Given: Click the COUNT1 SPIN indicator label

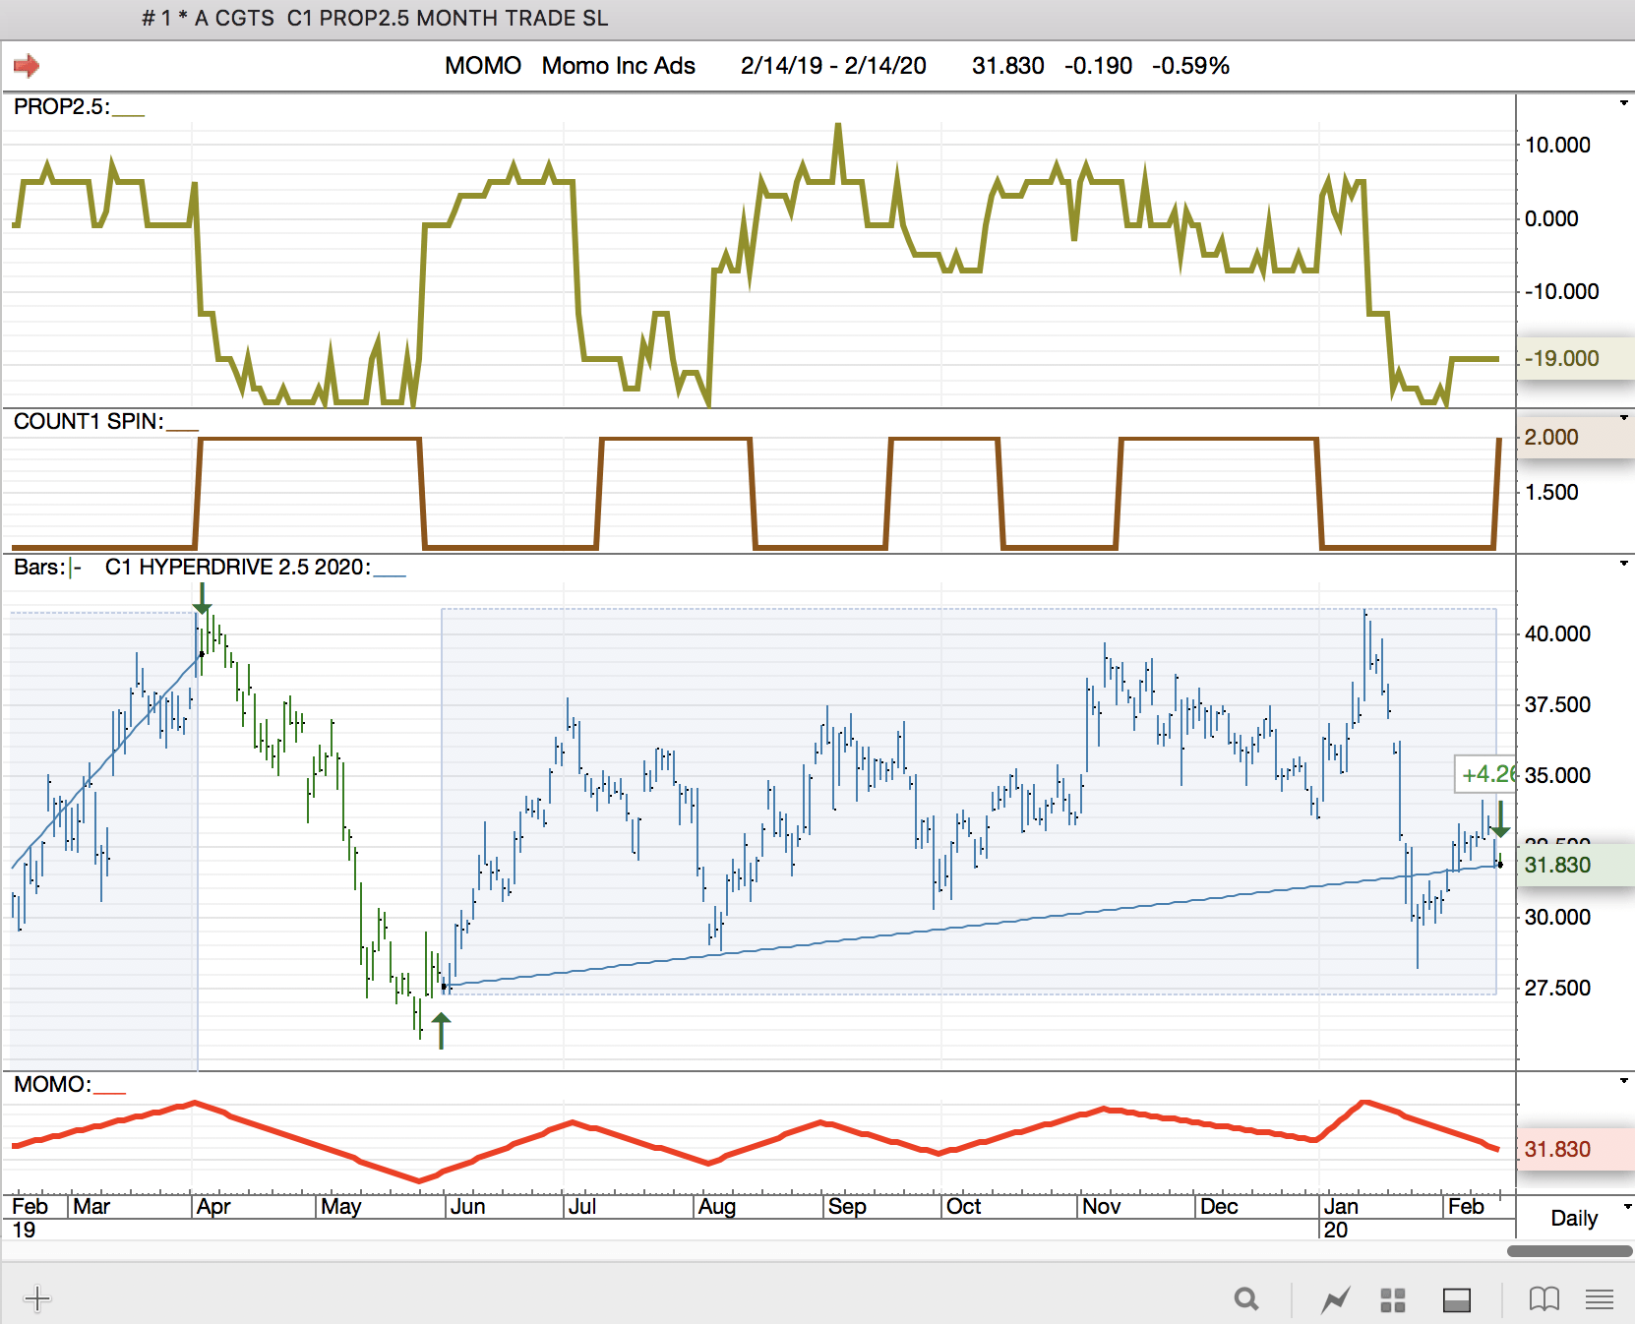Looking at the screenshot, I should (x=89, y=421).
